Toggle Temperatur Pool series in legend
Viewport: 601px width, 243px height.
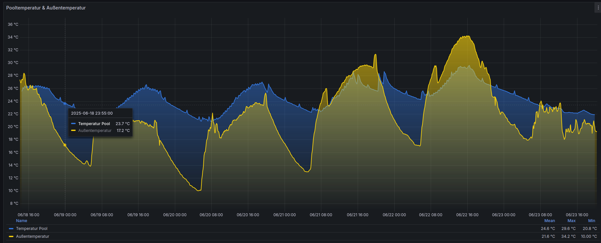point(32,229)
